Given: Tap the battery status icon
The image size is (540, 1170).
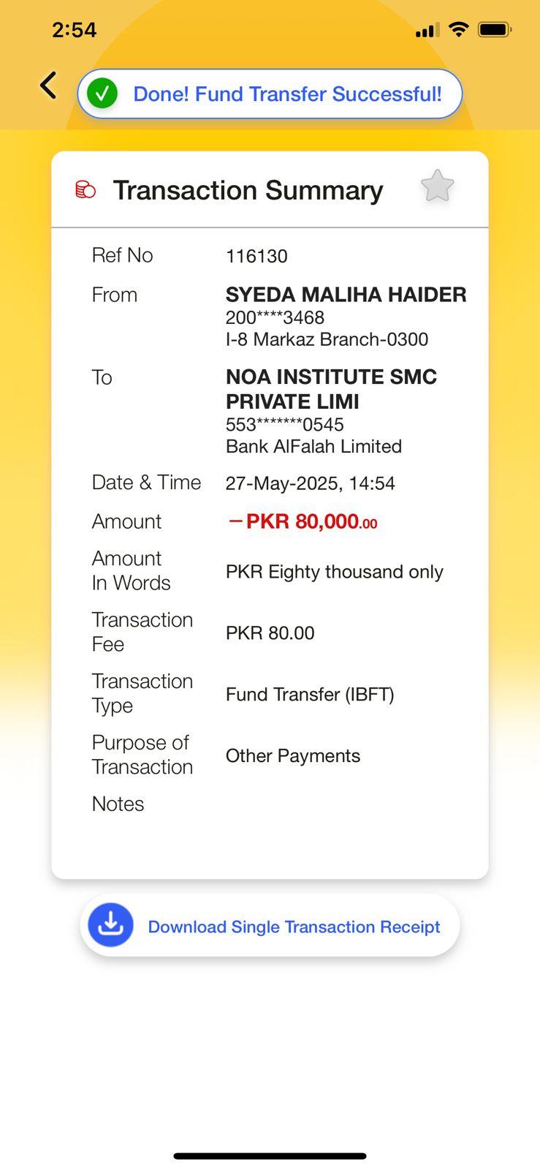Looking at the screenshot, I should click(494, 30).
